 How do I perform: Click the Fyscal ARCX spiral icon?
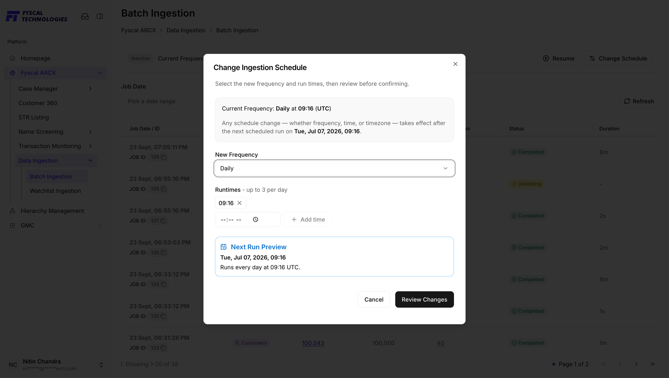pyautogui.click(x=13, y=73)
